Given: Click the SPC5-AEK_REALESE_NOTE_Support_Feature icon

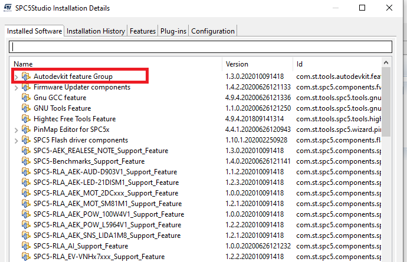Looking at the screenshot, I should 26,151.
